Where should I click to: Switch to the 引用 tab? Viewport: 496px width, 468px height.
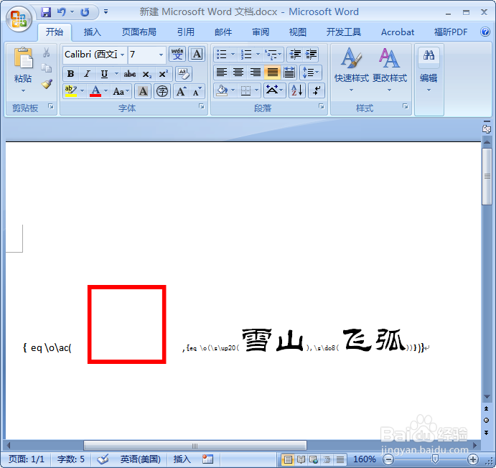(185, 32)
